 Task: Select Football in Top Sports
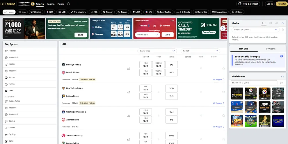[x=30, y=51]
